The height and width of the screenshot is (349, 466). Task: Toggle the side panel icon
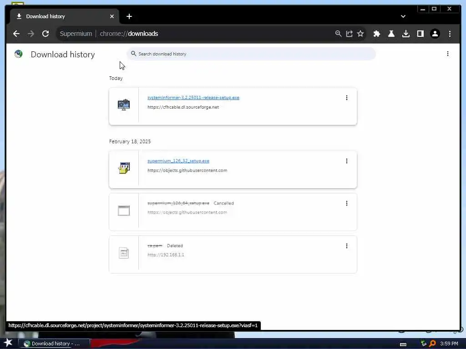point(420,34)
